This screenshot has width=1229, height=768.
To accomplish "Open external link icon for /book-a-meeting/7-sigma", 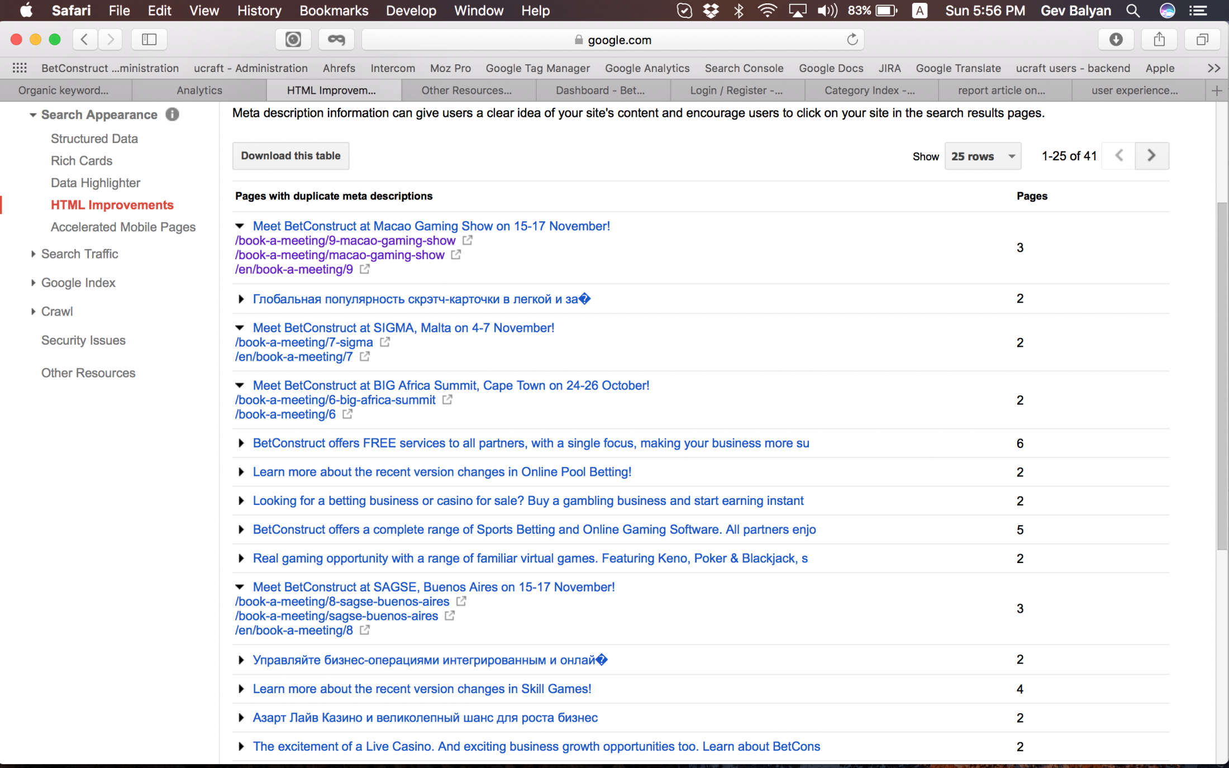I will (385, 342).
